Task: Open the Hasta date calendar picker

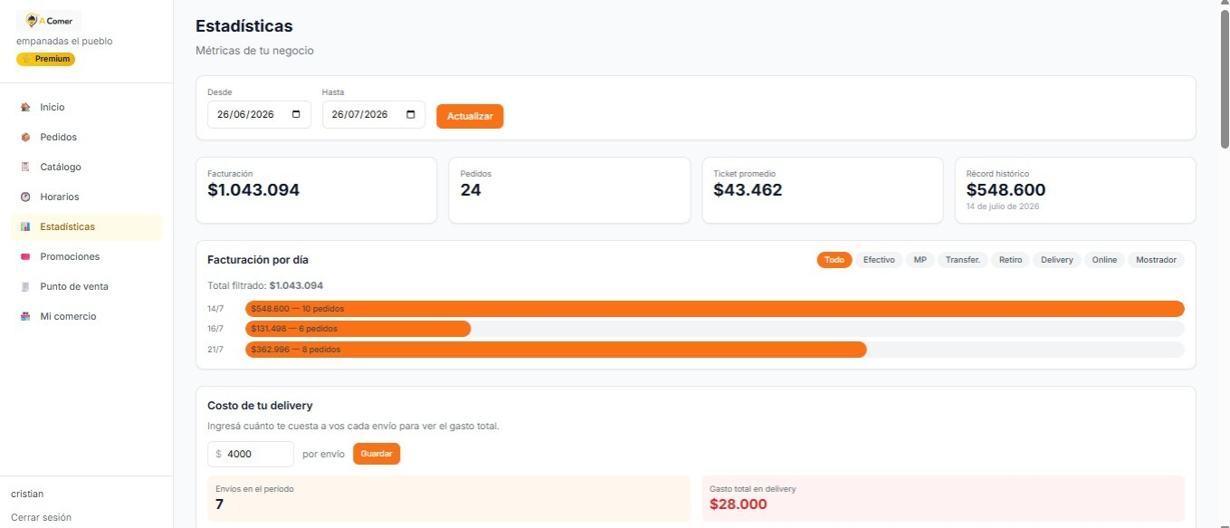Action: click(411, 115)
